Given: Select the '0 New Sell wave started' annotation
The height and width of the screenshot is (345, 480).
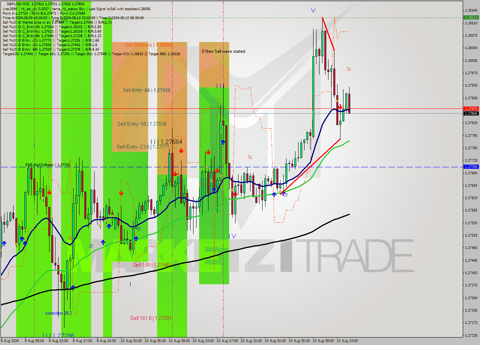Looking at the screenshot, I should tap(223, 51).
